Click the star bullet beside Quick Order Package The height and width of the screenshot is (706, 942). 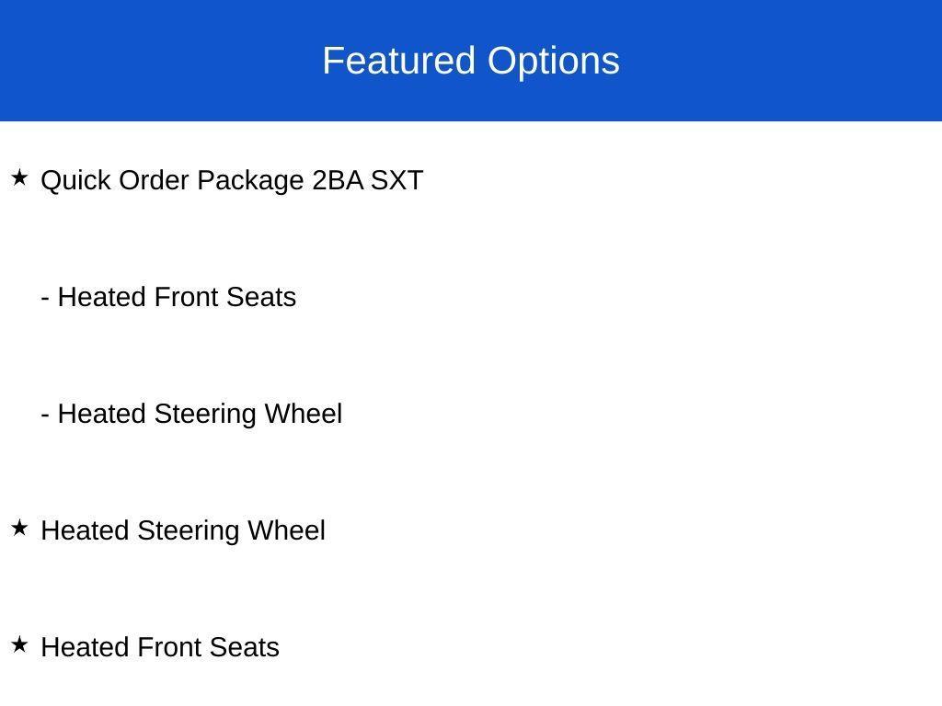click(19, 177)
